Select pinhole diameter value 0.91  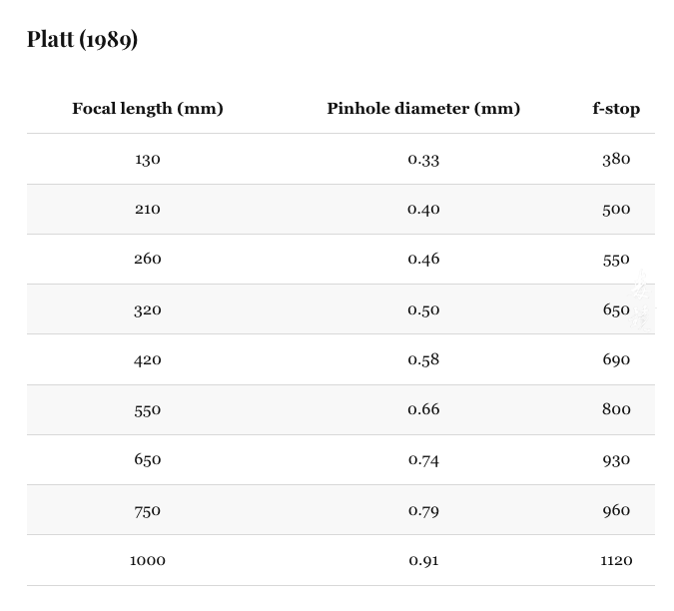tap(423, 560)
